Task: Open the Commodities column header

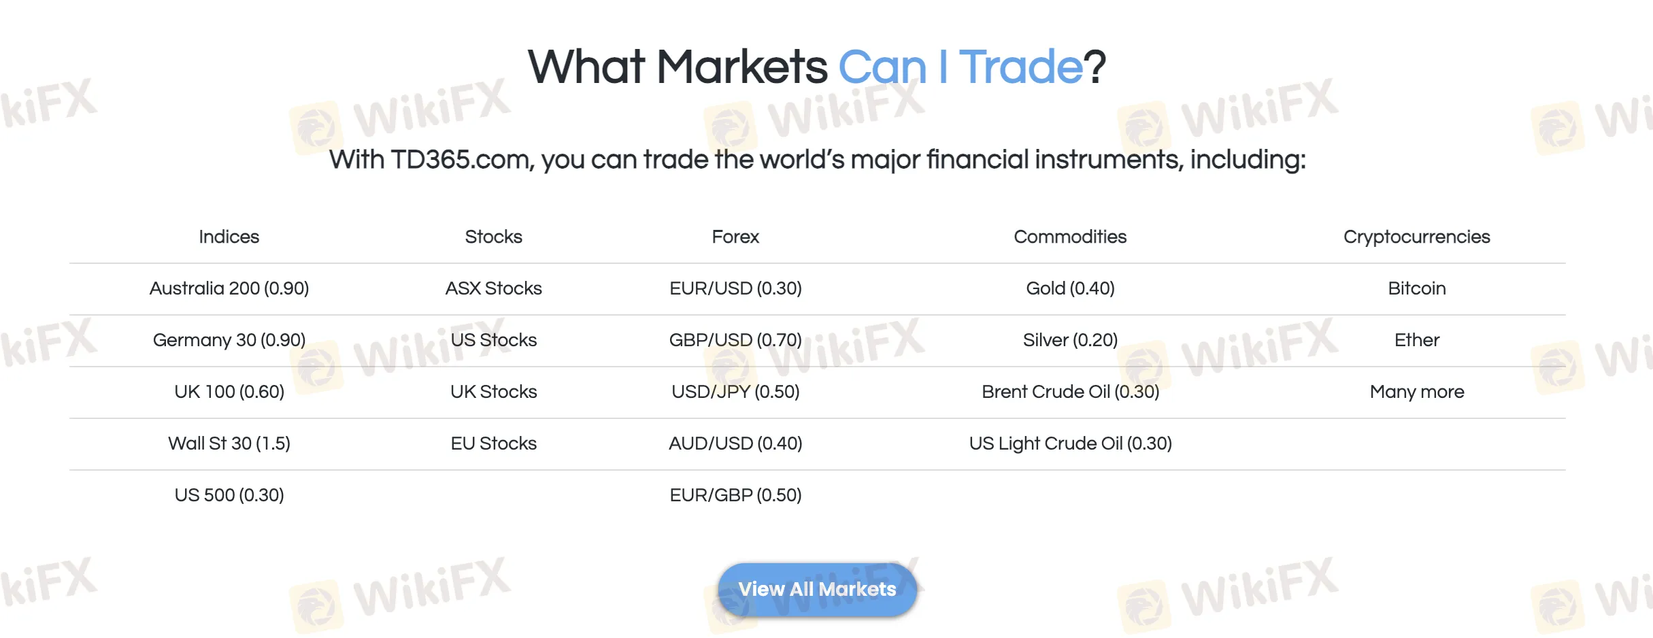Action: click(1069, 237)
